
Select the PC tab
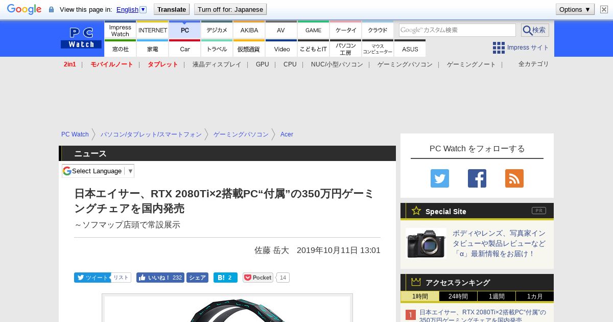(x=185, y=30)
